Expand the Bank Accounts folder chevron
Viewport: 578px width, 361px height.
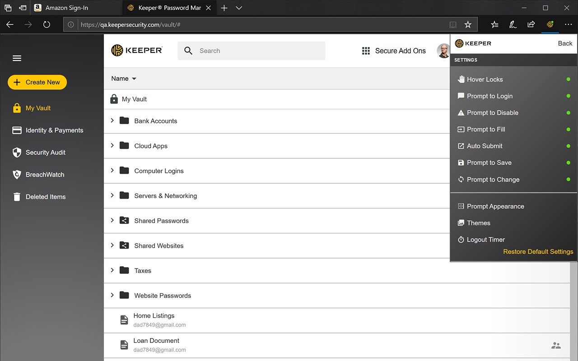click(112, 120)
